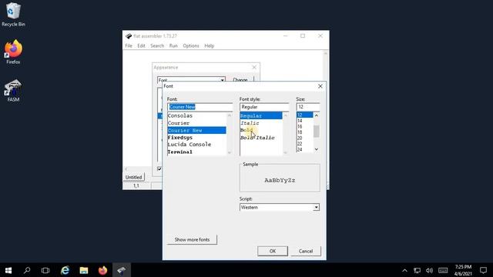Open Task View on the taskbar
Image resolution: width=493 pixels, height=277 pixels.
click(45, 270)
